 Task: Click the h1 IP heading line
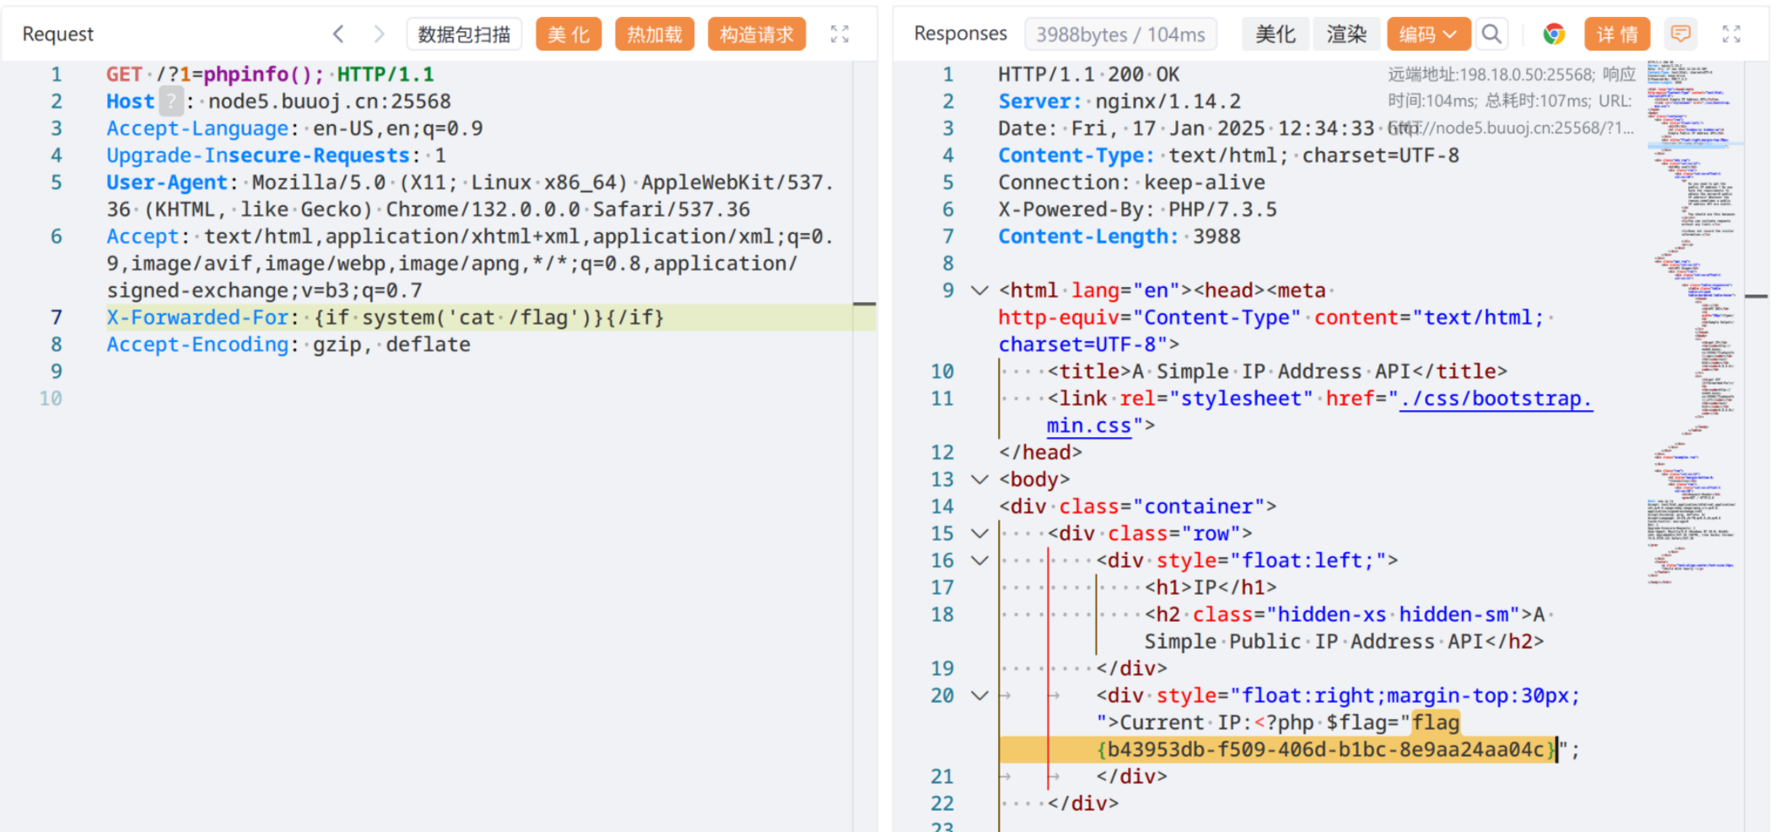[x=1211, y=587]
